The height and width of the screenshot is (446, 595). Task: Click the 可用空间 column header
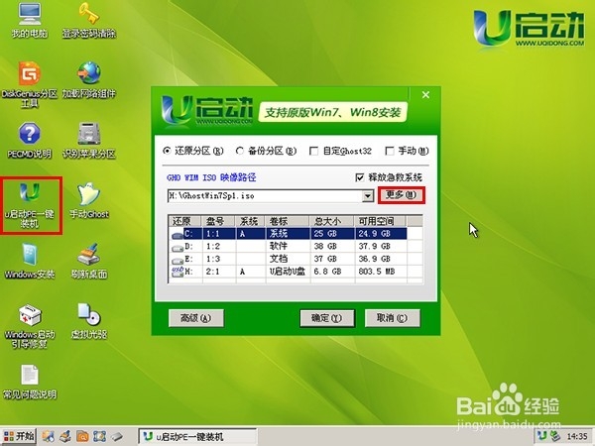[380, 221]
